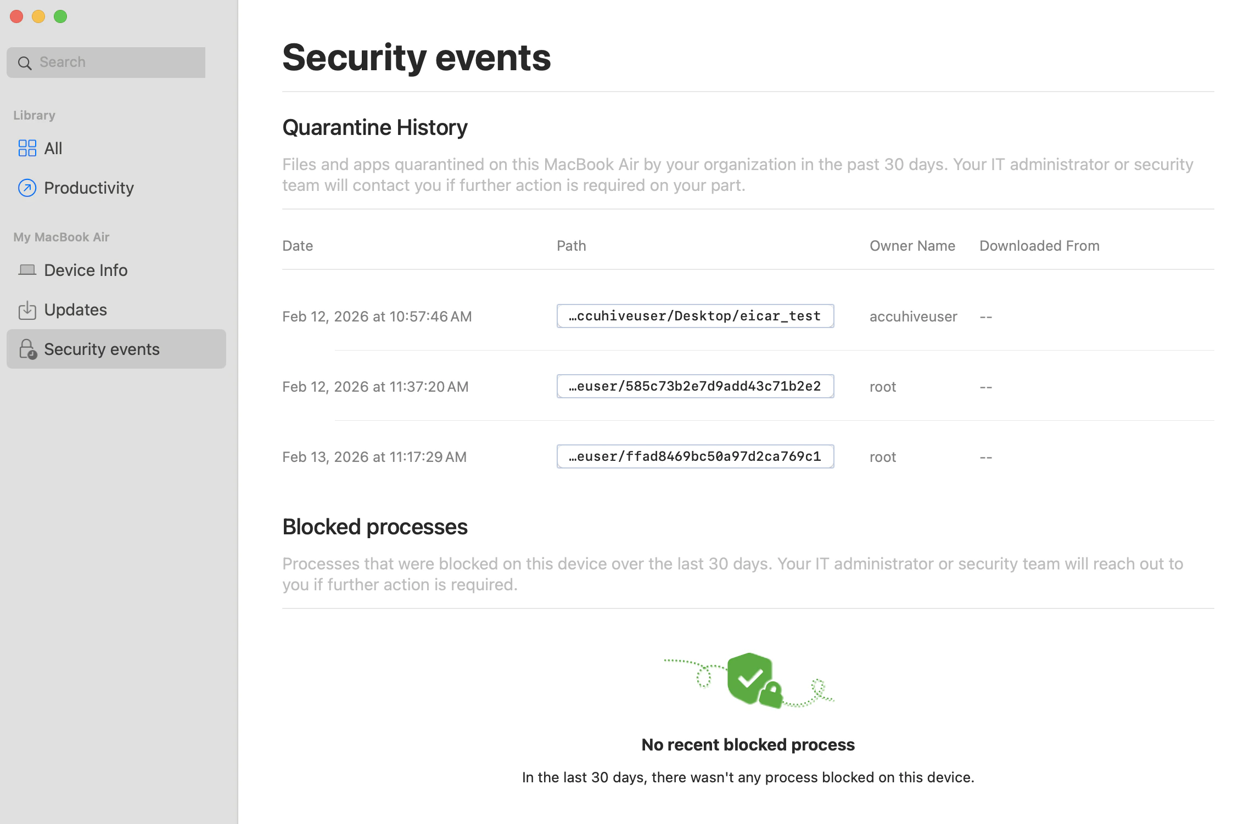The height and width of the screenshot is (824, 1255).
Task: Select All under Library
Action: (53, 148)
